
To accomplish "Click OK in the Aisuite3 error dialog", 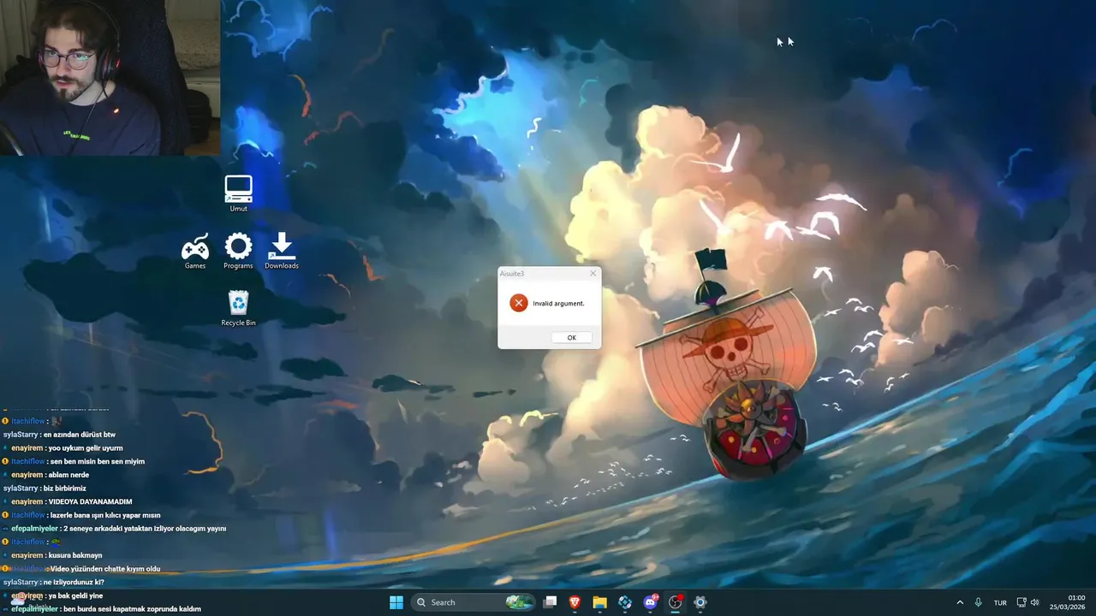I will coord(571,337).
